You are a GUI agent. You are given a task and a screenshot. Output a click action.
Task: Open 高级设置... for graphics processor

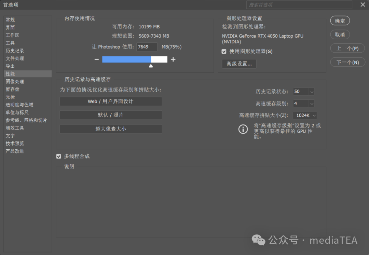[239, 64]
